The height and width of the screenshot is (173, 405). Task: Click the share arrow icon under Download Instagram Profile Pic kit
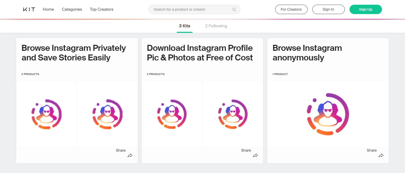[255, 155]
